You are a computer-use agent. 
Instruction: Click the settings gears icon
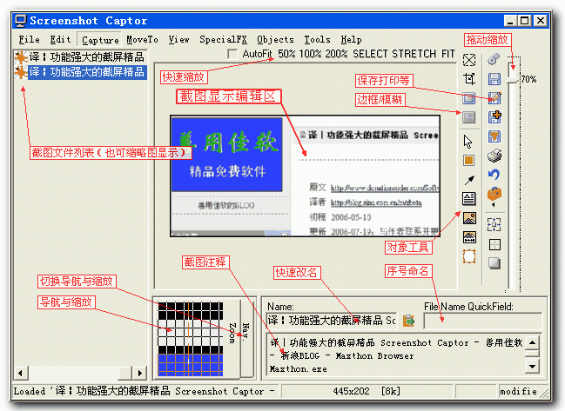[x=494, y=59]
